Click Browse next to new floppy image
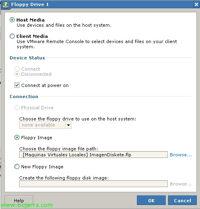 [x=181, y=184]
